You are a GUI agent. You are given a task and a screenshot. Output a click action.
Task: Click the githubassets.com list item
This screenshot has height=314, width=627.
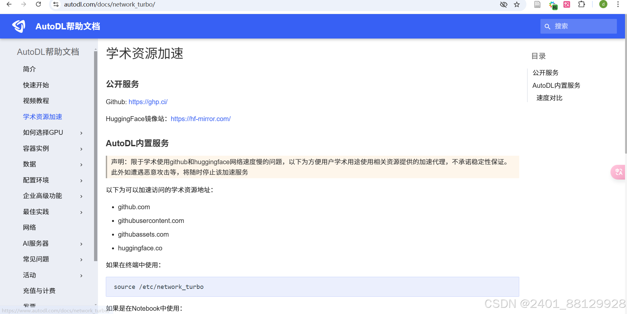point(143,234)
